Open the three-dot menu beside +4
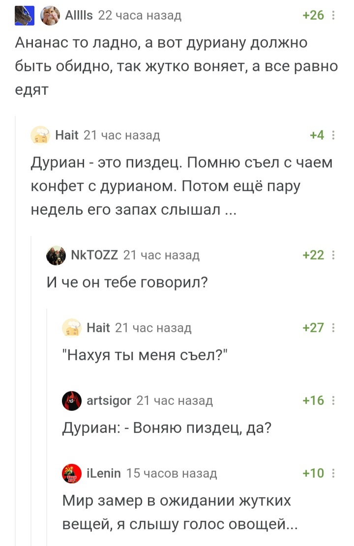 334,135
